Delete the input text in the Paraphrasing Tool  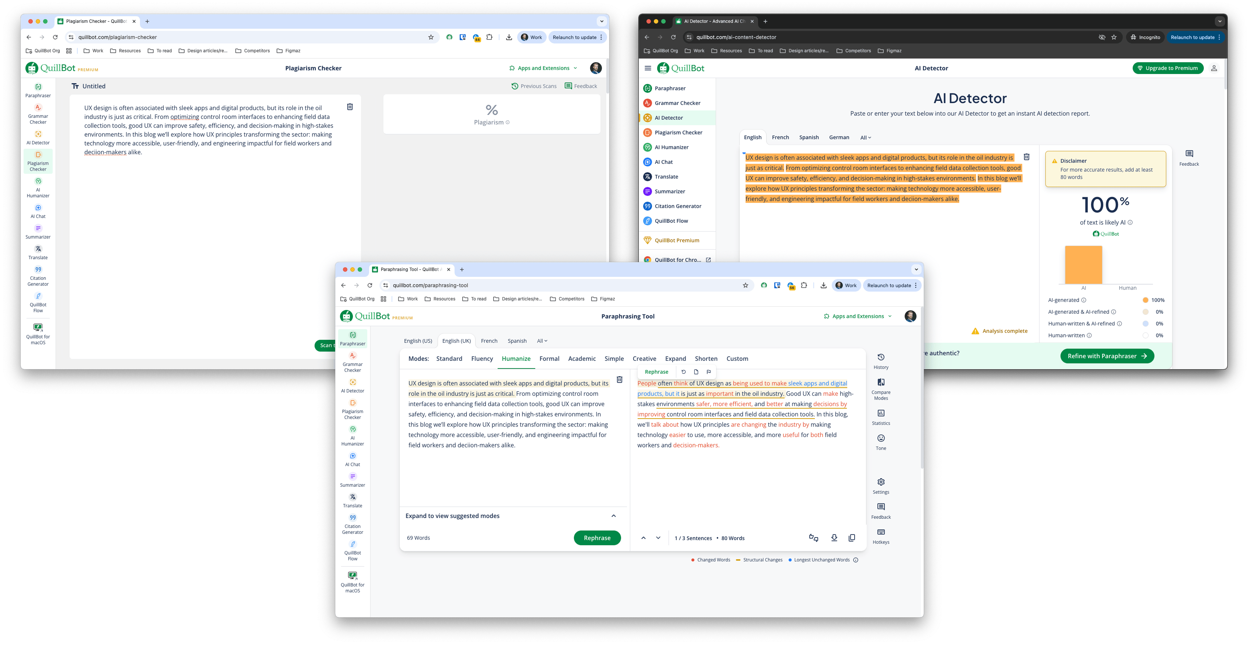point(619,380)
